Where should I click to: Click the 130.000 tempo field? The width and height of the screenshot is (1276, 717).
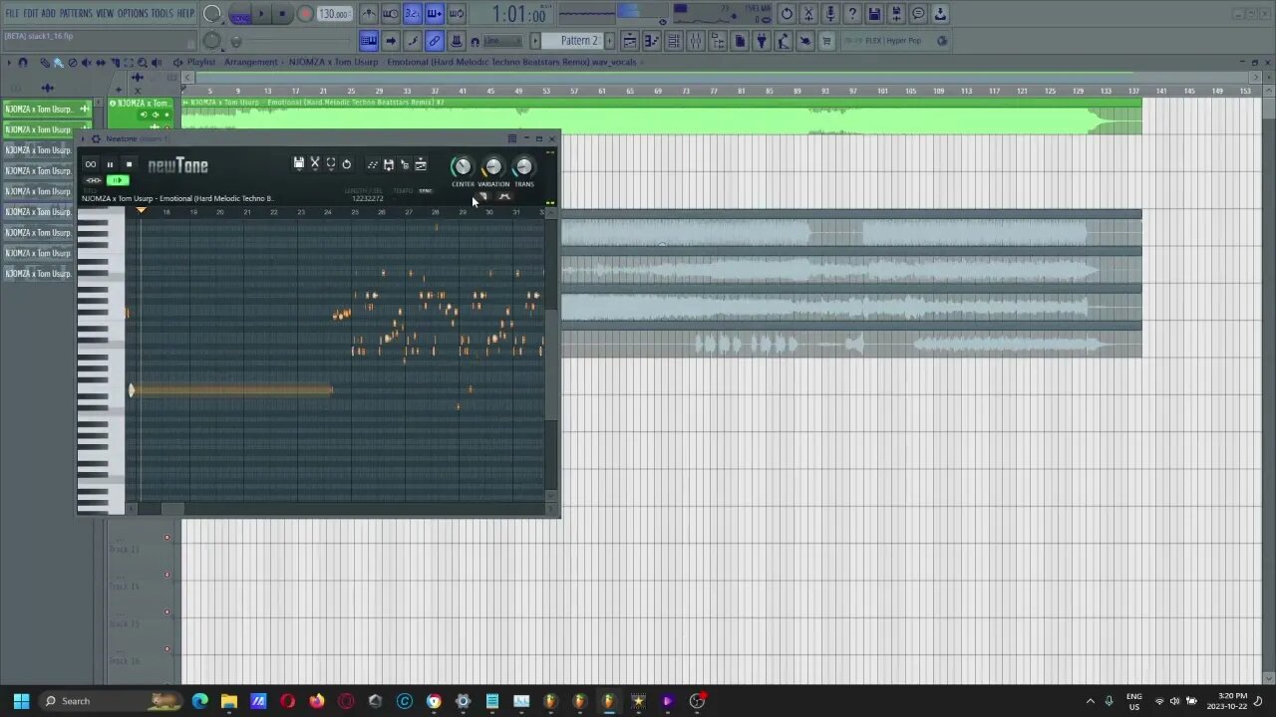pos(334,14)
